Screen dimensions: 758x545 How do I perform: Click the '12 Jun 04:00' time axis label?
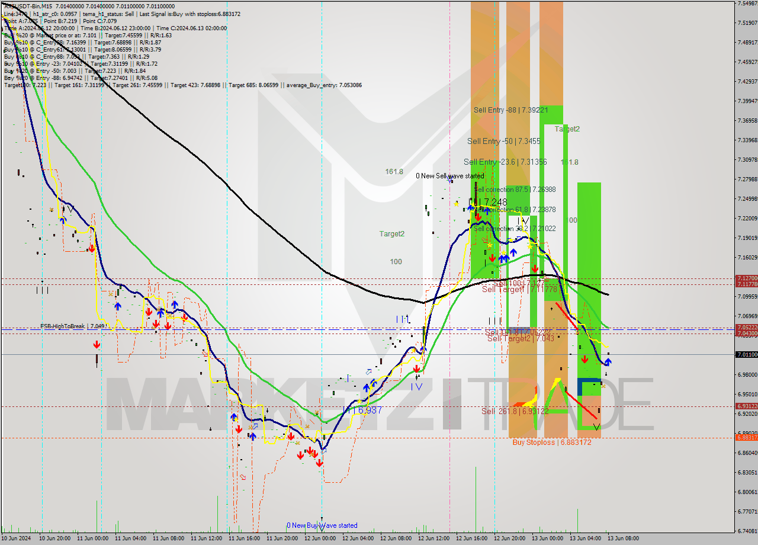(359, 539)
